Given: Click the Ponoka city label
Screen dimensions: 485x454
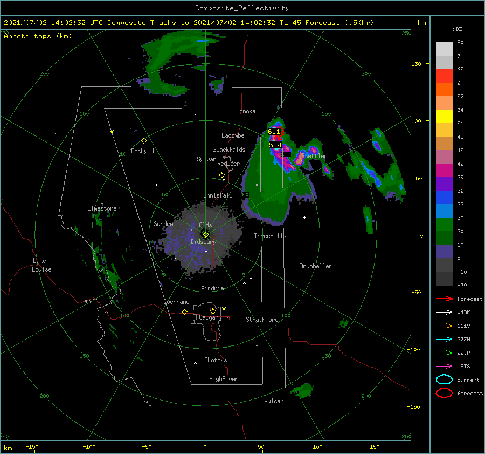Looking at the screenshot, I should click(246, 111).
